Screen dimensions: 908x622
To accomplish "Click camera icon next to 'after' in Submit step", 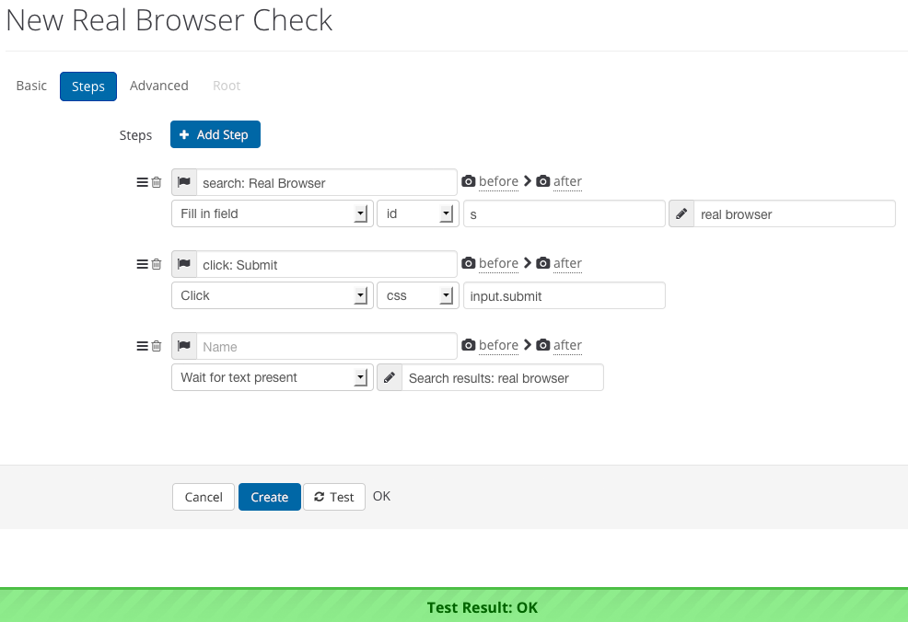I will pyautogui.click(x=542, y=263).
